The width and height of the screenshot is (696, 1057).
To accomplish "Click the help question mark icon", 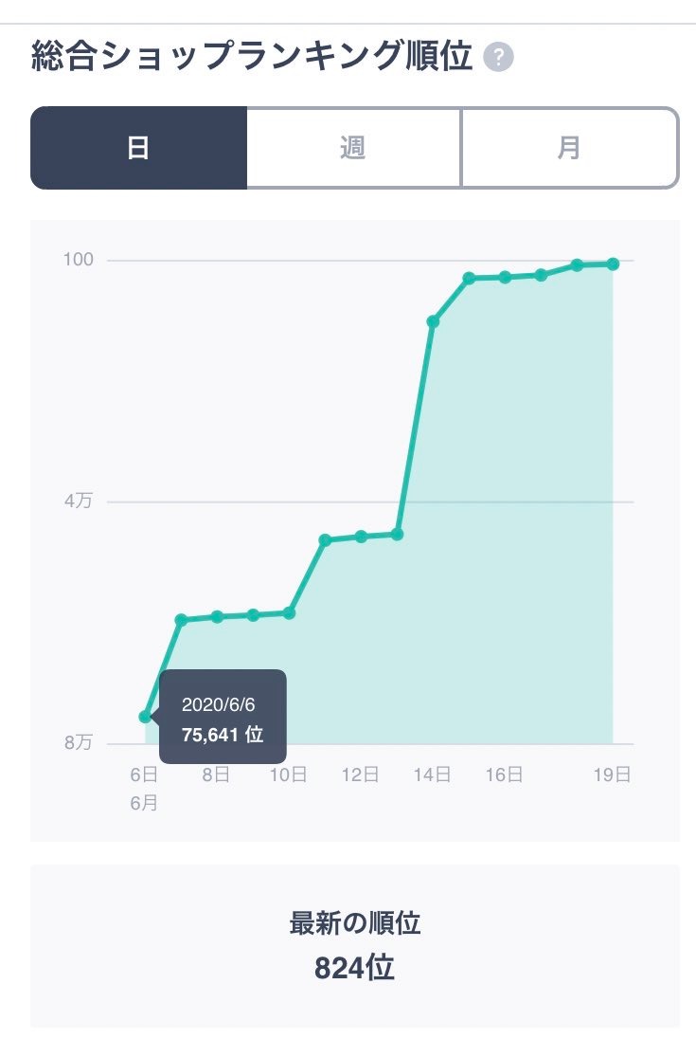I will (x=498, y=58).
